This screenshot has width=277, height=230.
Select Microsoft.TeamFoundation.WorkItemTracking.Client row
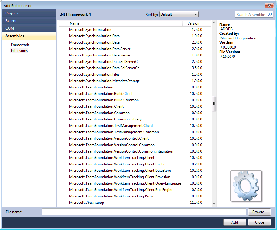(135, 158)
